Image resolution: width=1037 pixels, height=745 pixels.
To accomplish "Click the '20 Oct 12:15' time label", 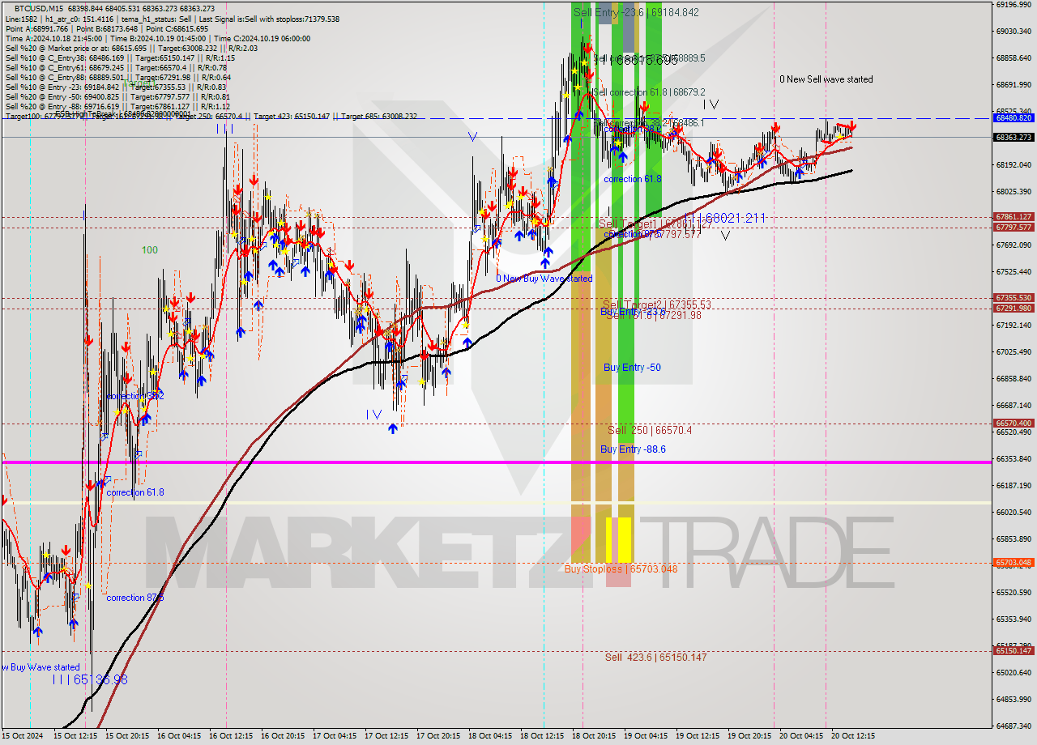I will coord(853,737).
